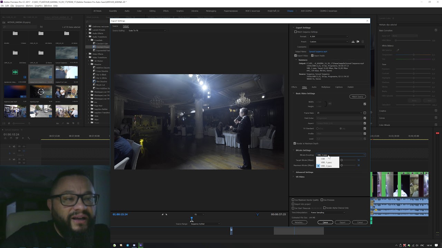This screenshot has width=442, height=248.
Task: Click the aspect ratio correction icon
Action: (257, 214)
